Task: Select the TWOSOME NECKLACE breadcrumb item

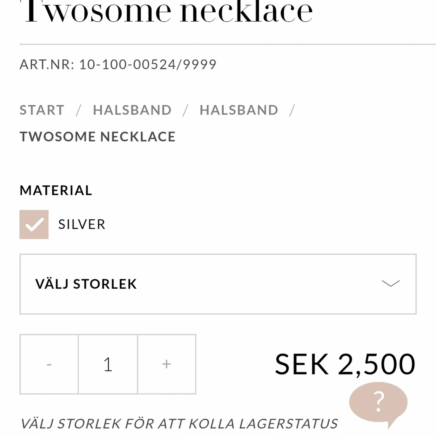Action: (98, 136)
